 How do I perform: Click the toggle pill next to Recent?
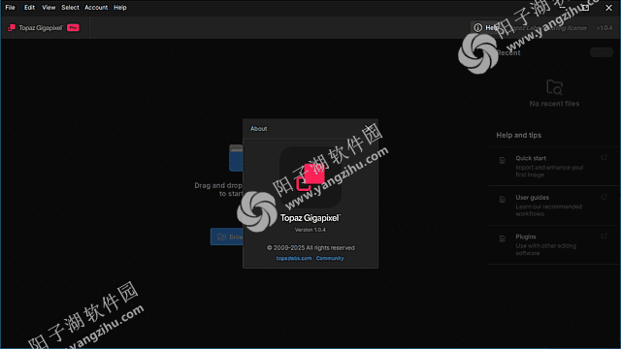(602, 52)
